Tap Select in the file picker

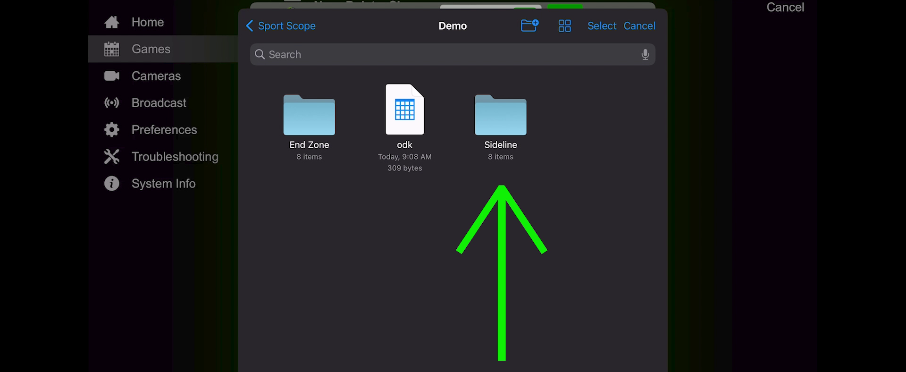tap(602, 26)
